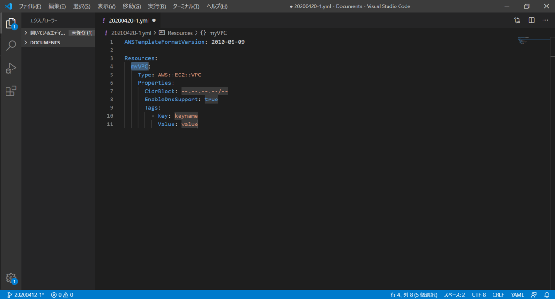Click the value text on line 11
Viewport: 555px width, 299px height.
pyautogui.click(x=190, y=125)
